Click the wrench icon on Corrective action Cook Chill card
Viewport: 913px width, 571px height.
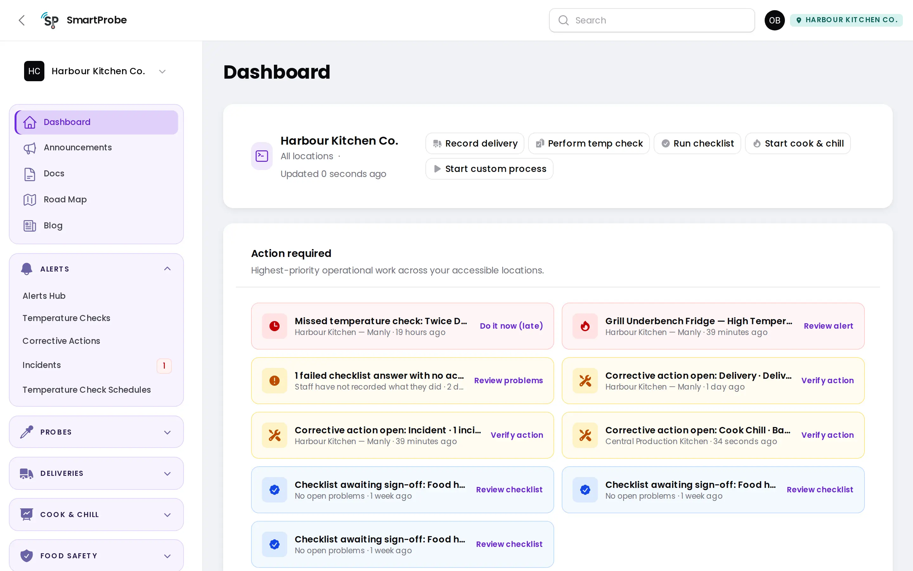[x=585, y=435]
